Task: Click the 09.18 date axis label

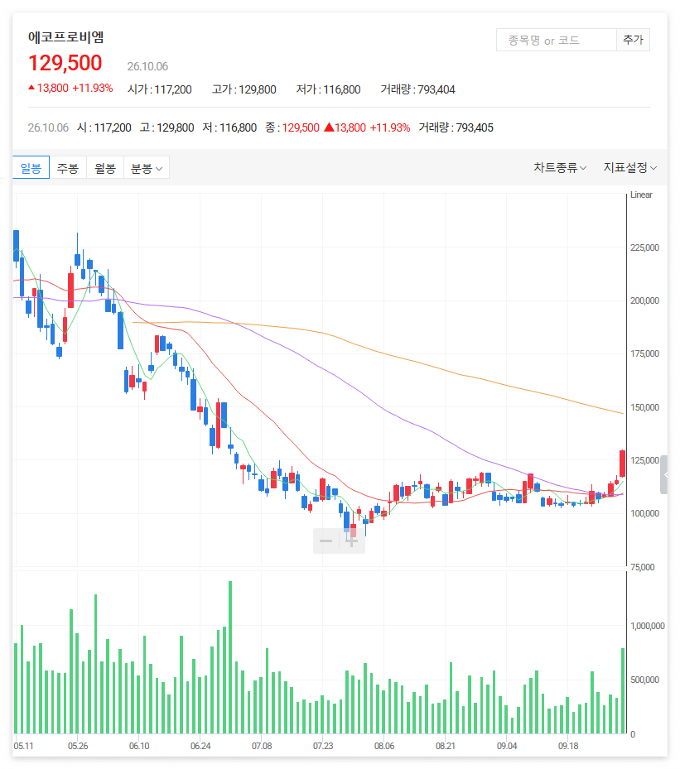Action: pos(568,746)
